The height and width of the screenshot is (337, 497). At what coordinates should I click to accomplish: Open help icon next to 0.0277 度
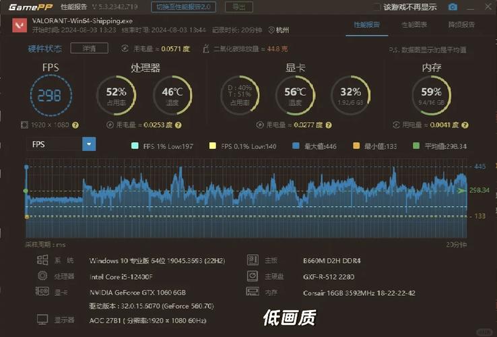tap(329, 125)
